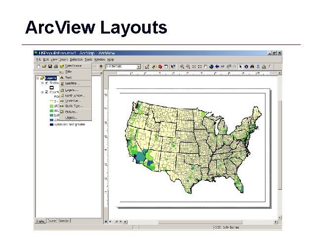Click the Select Features tool icon

229,67
